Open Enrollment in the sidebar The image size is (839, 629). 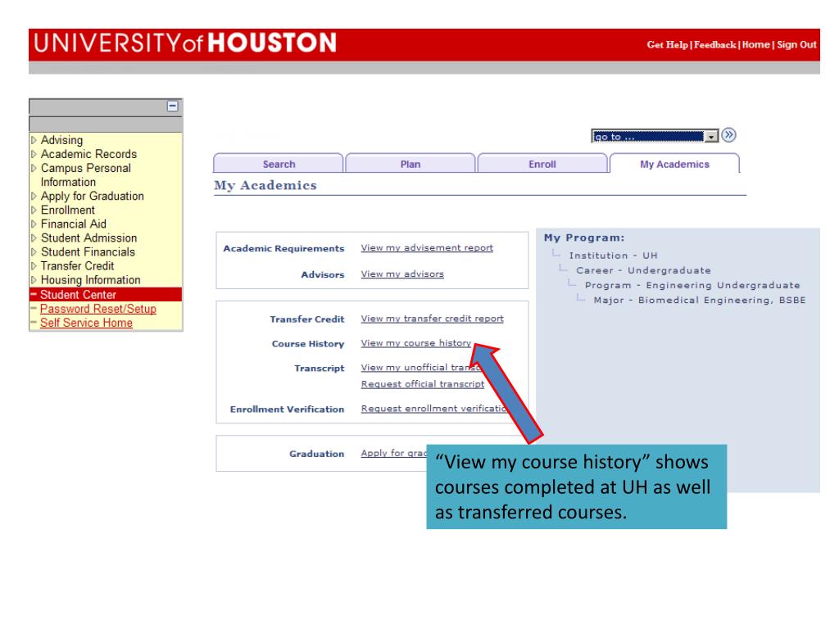coord(67,210)
